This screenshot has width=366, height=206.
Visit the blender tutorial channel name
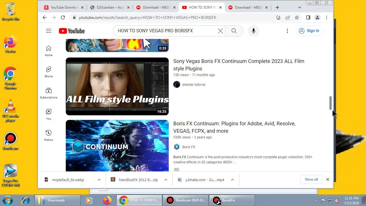(194, 85)
